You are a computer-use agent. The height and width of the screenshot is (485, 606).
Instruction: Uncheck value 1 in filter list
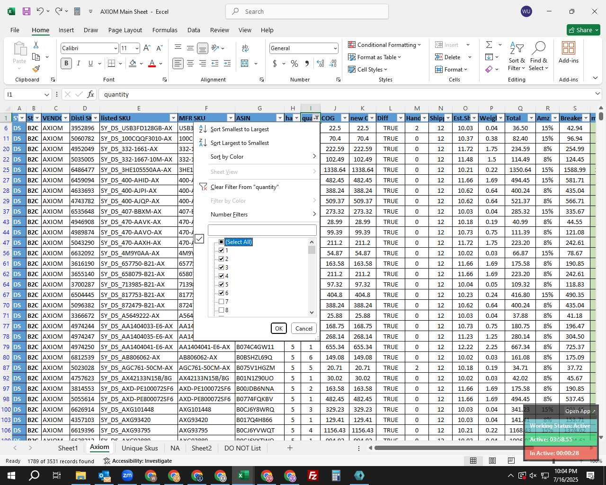click(x=221, y=250)
